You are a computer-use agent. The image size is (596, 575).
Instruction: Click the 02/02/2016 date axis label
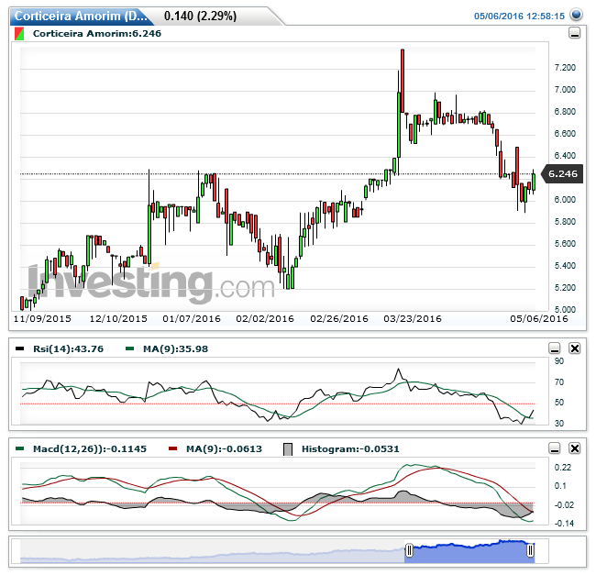coord(265,319)
